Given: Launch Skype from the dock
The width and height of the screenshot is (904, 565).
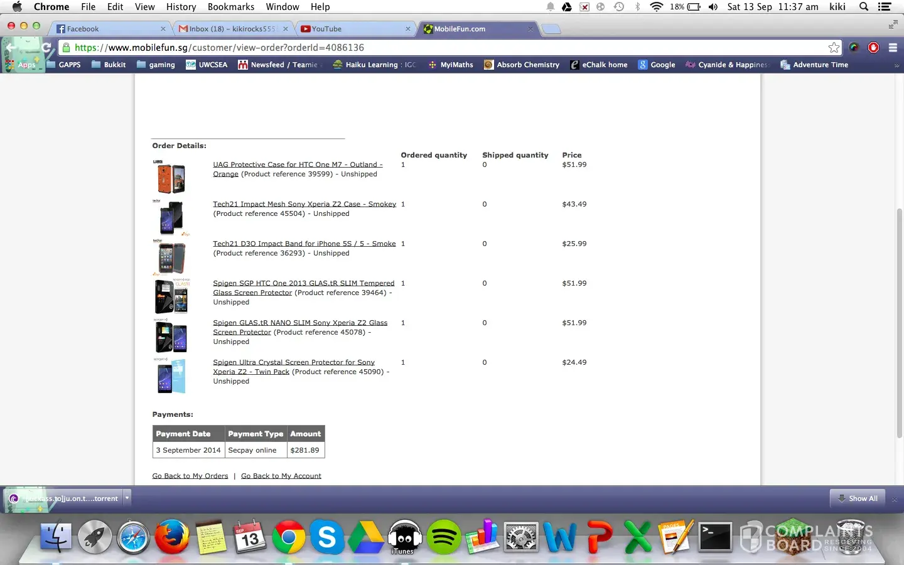Looking at the screenshot, I should click(327, 538).
